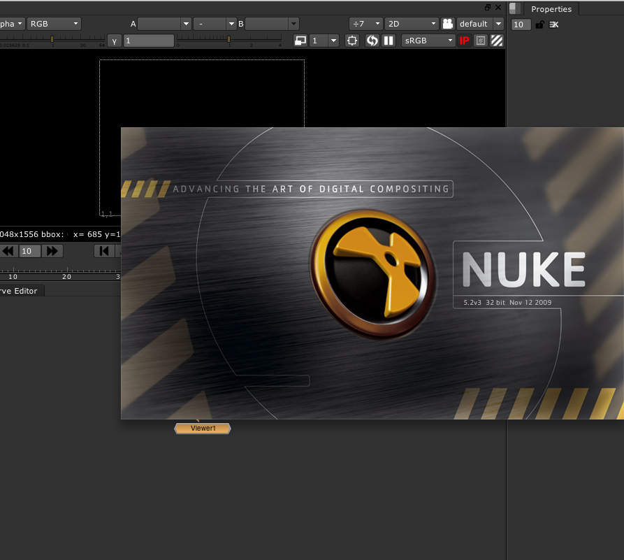Toggle the red IP input process button
The width and height of the screenshot is (624, 560).
pyautogui.click(x=465, y=41)
